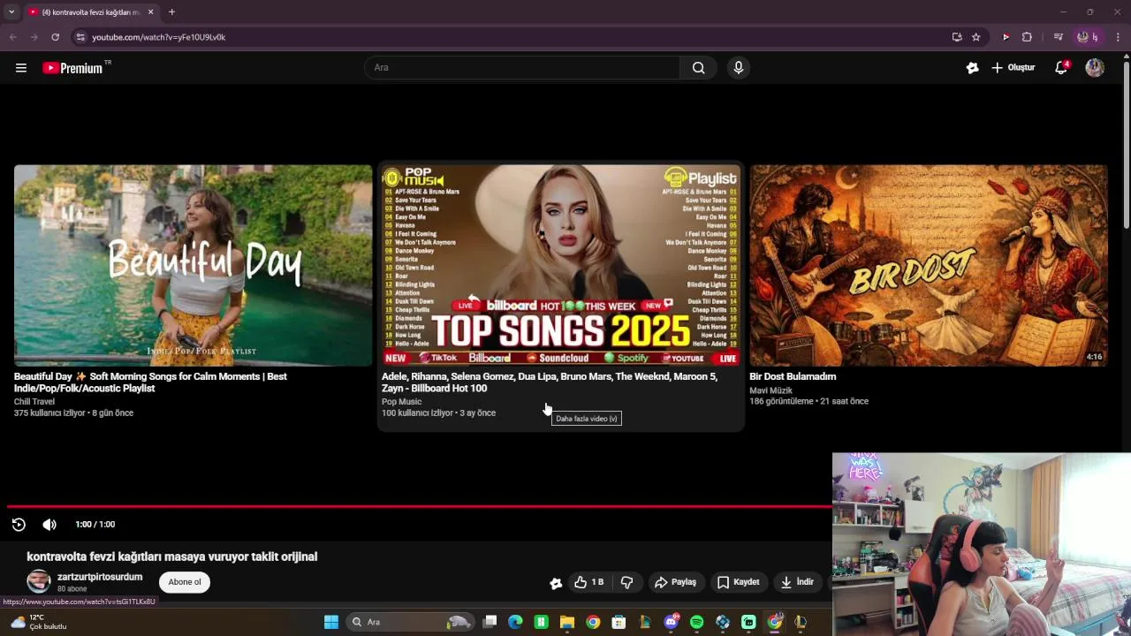Open zartzurtpirtosurdum channel name link
Image resolution: width=1131 pixels, height=636 pixels.
tap(100, 577)
